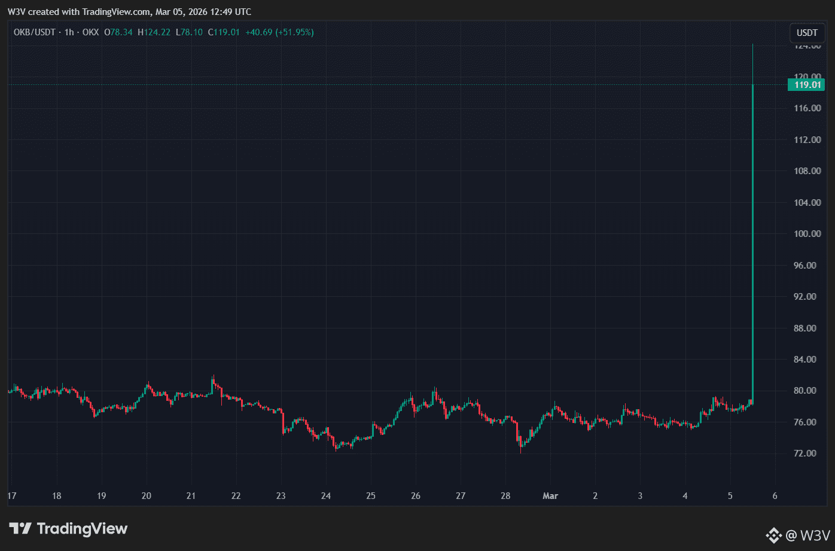This screenshot has height=551, width=835.
Task: Click the TradingView wordmark text
Action: (82, 529)
